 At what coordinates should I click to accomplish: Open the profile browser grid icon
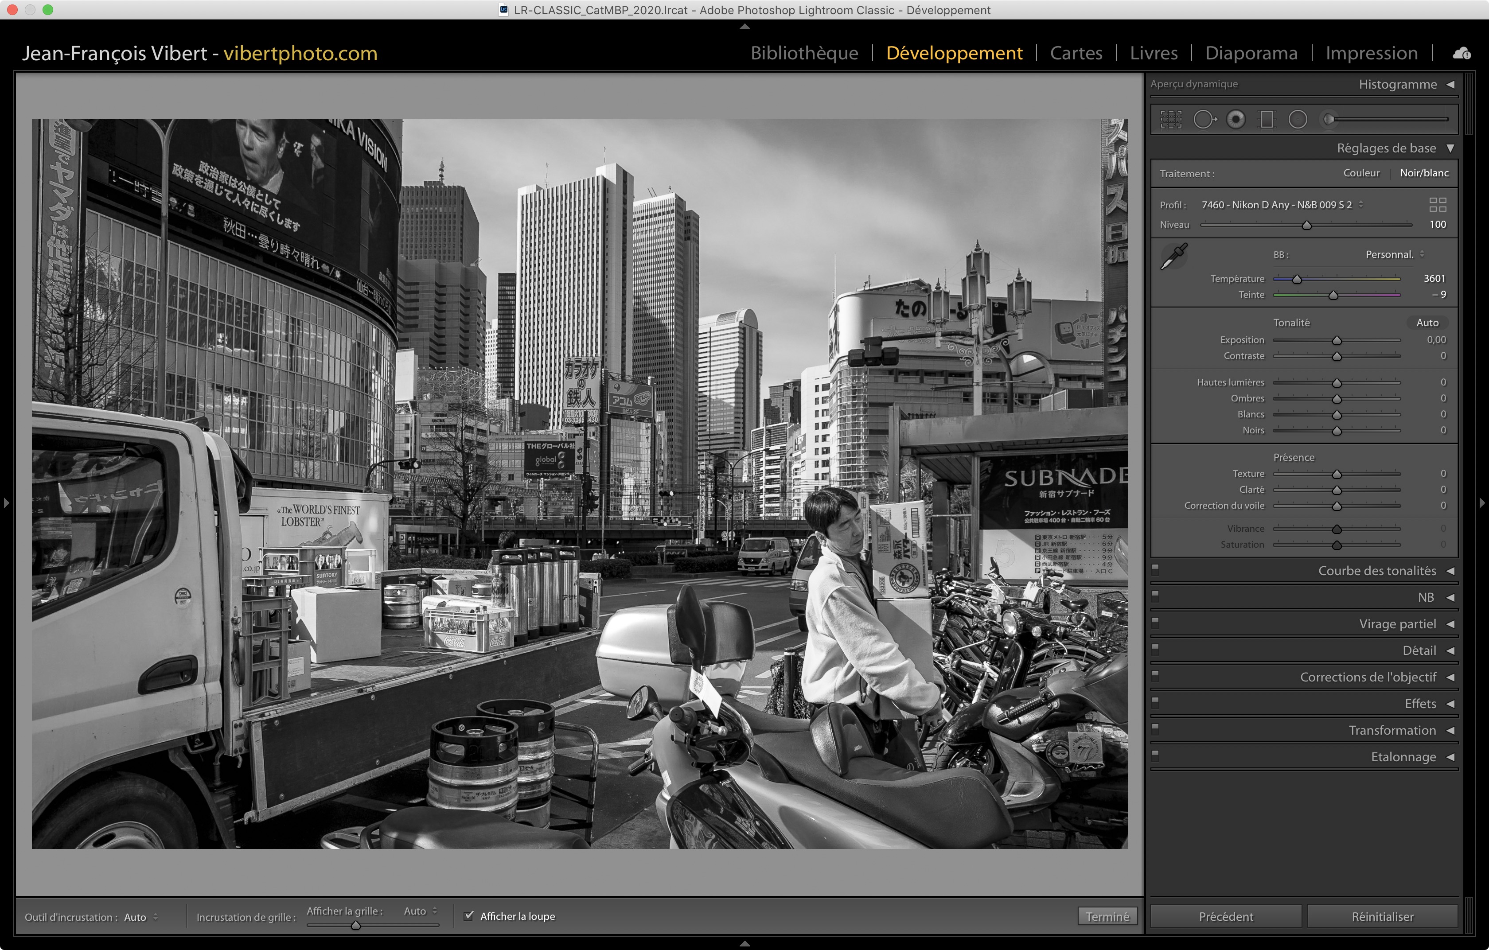tap(1437, 205)
